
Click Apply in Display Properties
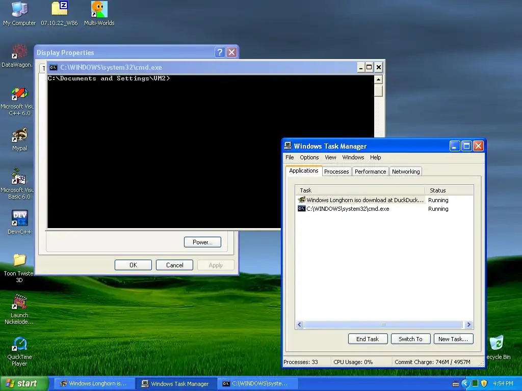point(216,265)
